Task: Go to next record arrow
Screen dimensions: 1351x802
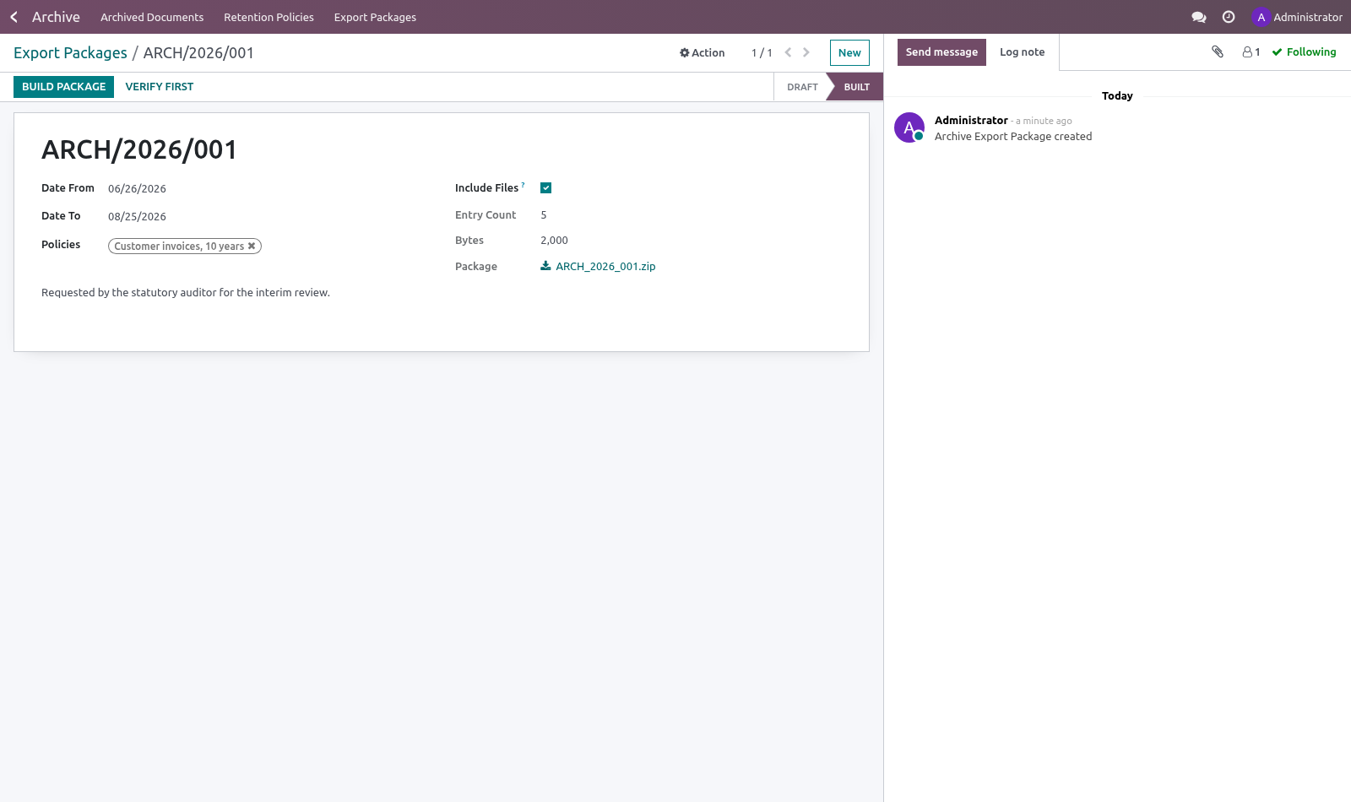Action: click(x=806, y=52)
